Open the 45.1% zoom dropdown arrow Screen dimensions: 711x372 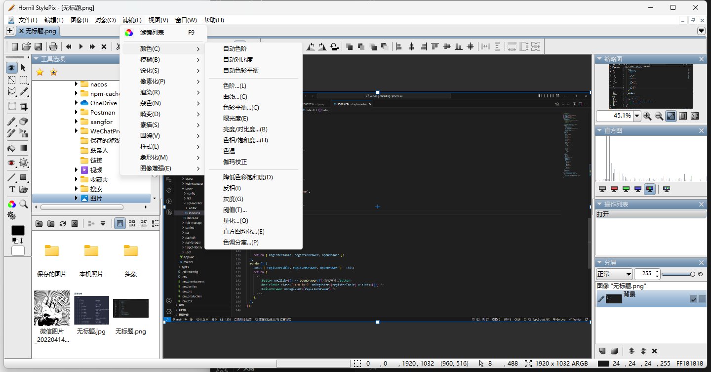pos(637,116)
